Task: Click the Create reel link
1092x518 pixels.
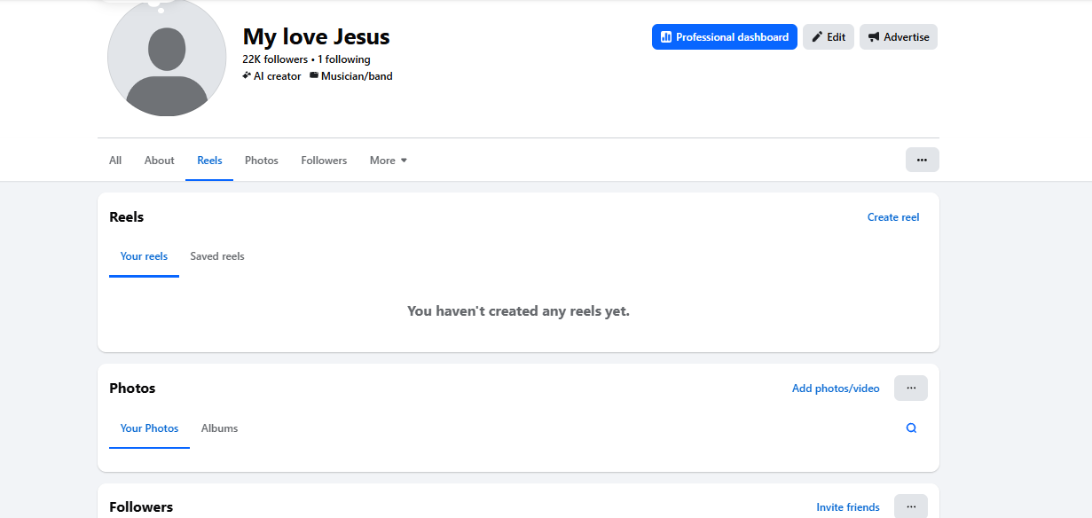Action: pos(893,217)
